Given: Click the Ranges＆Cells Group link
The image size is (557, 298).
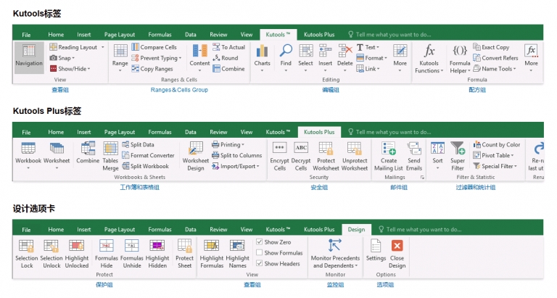Looking at the screenshot, I should 178,90.
